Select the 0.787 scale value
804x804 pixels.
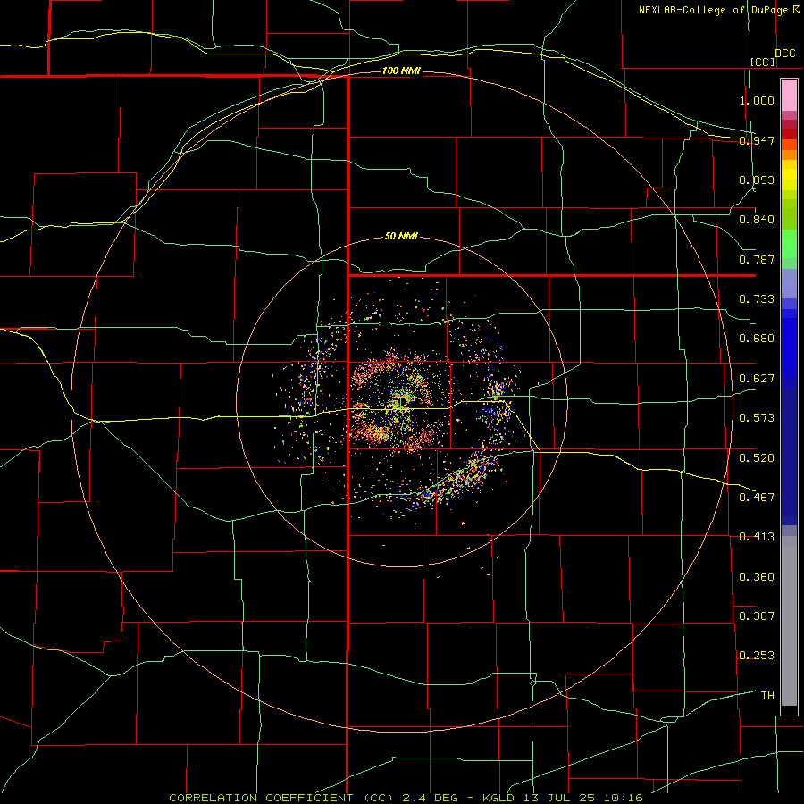757,259
